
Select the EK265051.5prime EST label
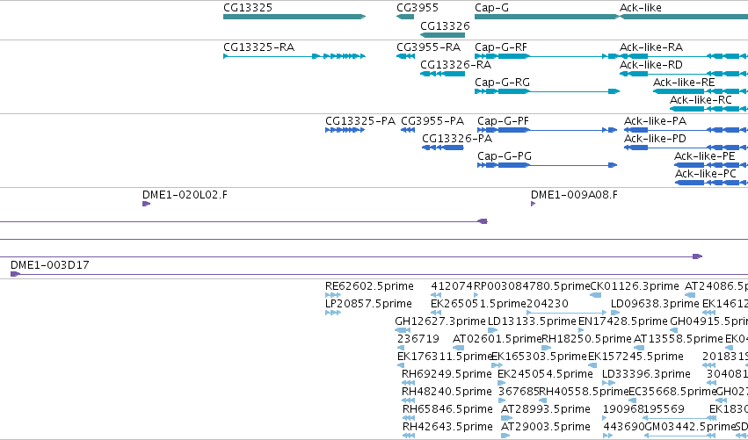click(x=478, y=304)
